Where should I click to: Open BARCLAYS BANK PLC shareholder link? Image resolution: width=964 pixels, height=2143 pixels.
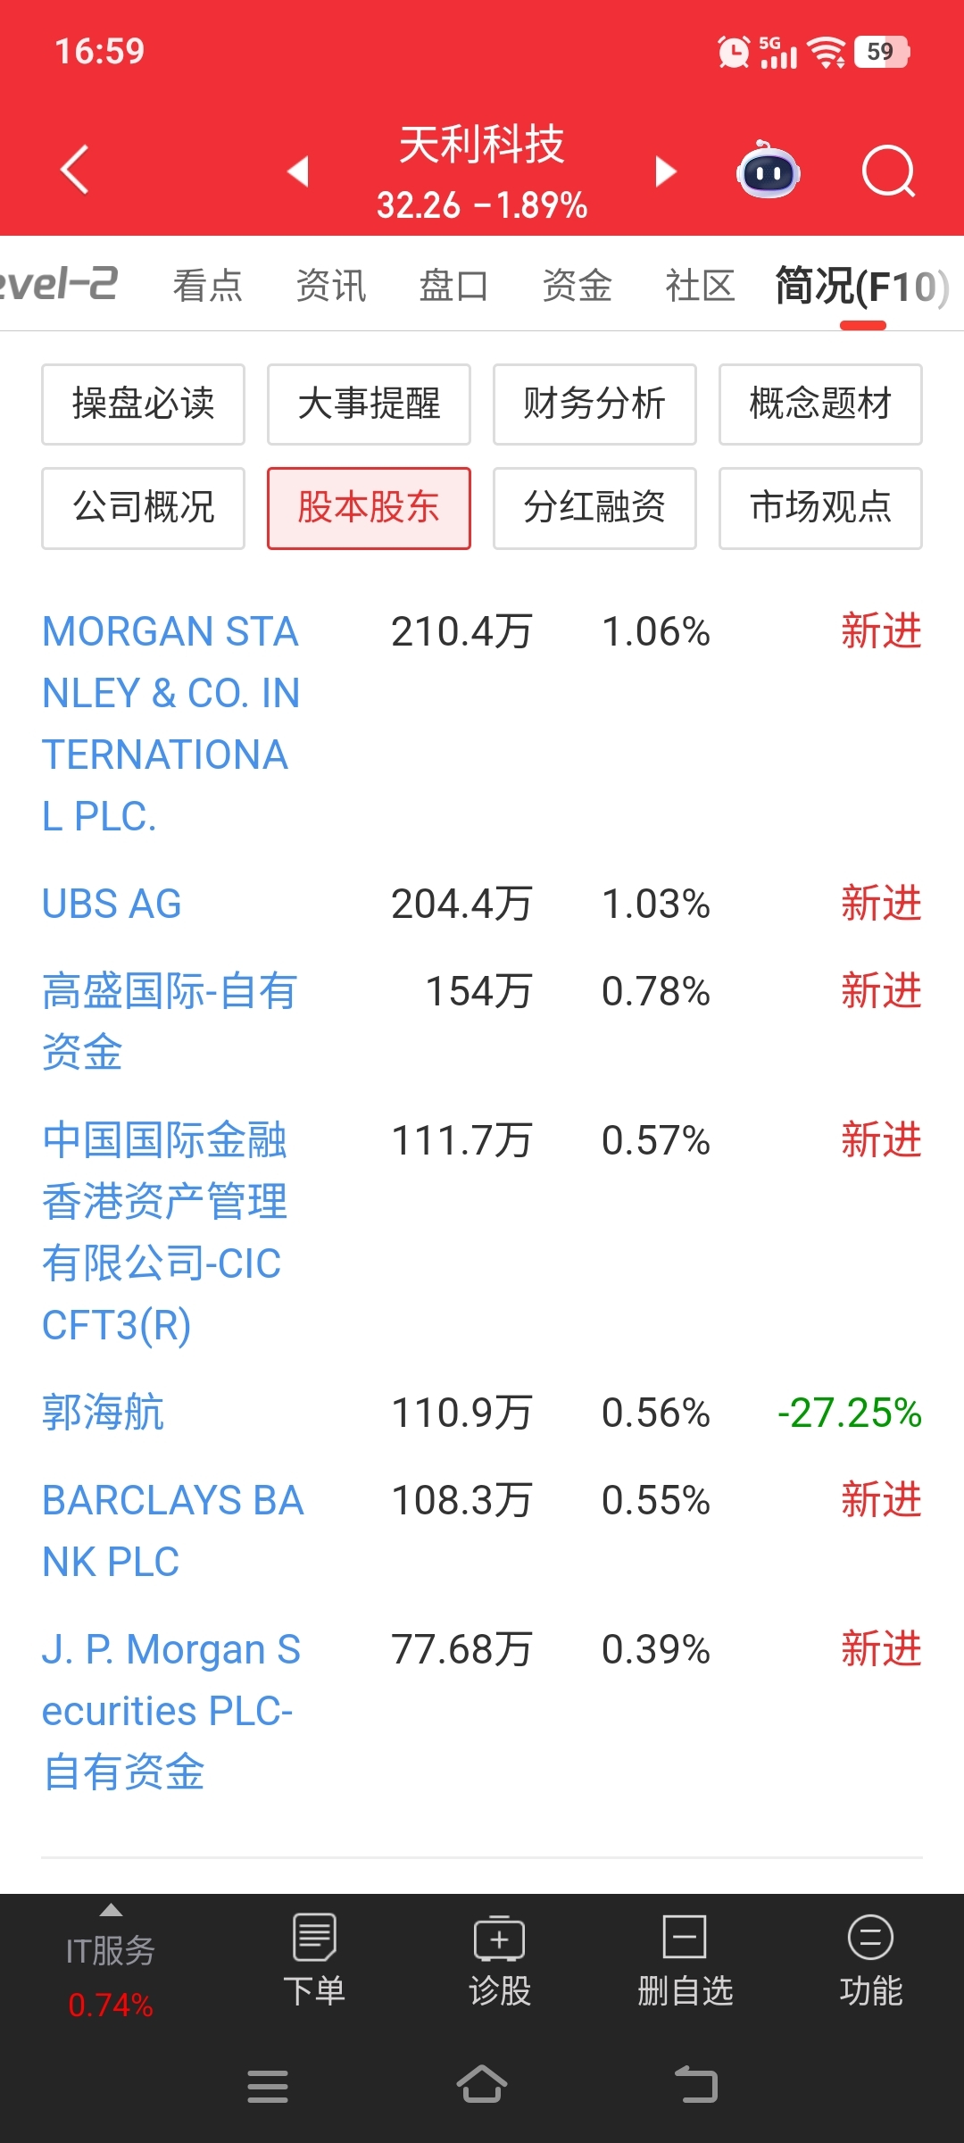[x=173, y=1530]
